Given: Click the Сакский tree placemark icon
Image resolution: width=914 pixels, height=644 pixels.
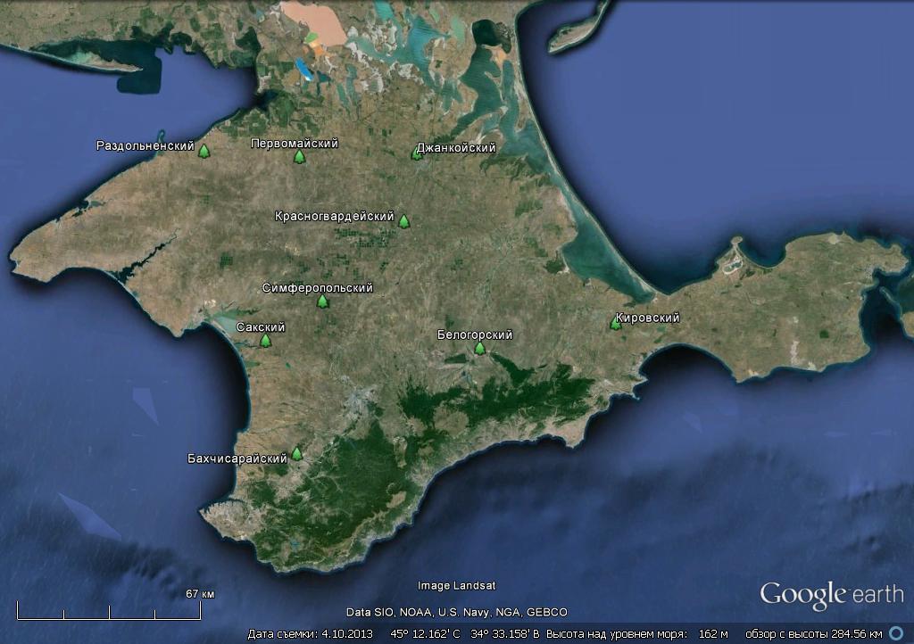Looking at the screenshot, I should (x=265, y=340).
